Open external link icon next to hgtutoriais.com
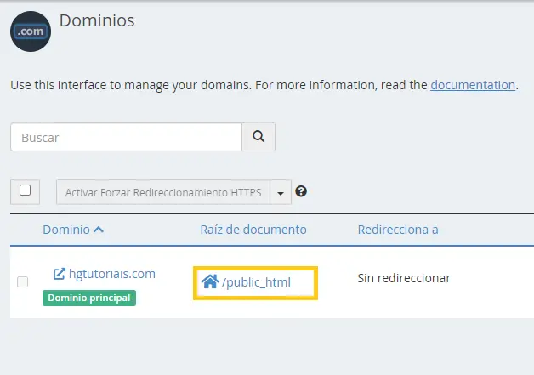This screenshot has height=375, width=534. (x=60, y=274)
